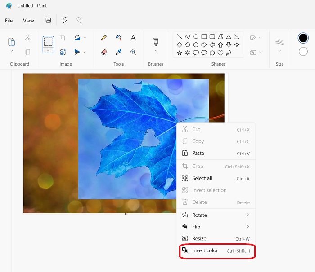315x272 pixels.
Task: Open the line Size selector
Action: (x=279, y=45)
